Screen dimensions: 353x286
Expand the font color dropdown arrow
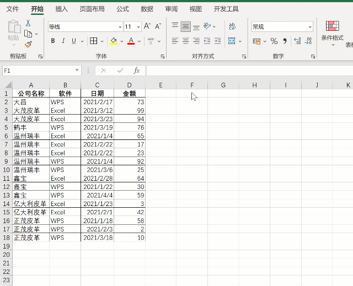139,41
